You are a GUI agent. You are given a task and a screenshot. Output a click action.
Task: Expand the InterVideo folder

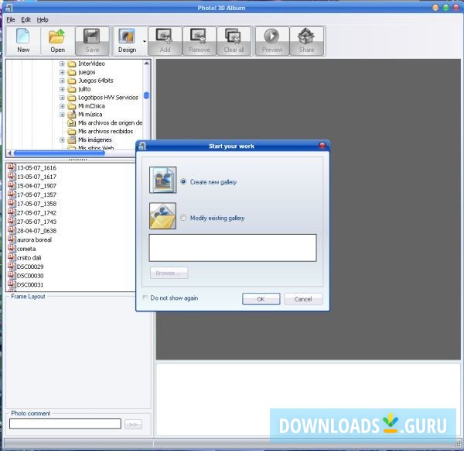click(62, 64)
